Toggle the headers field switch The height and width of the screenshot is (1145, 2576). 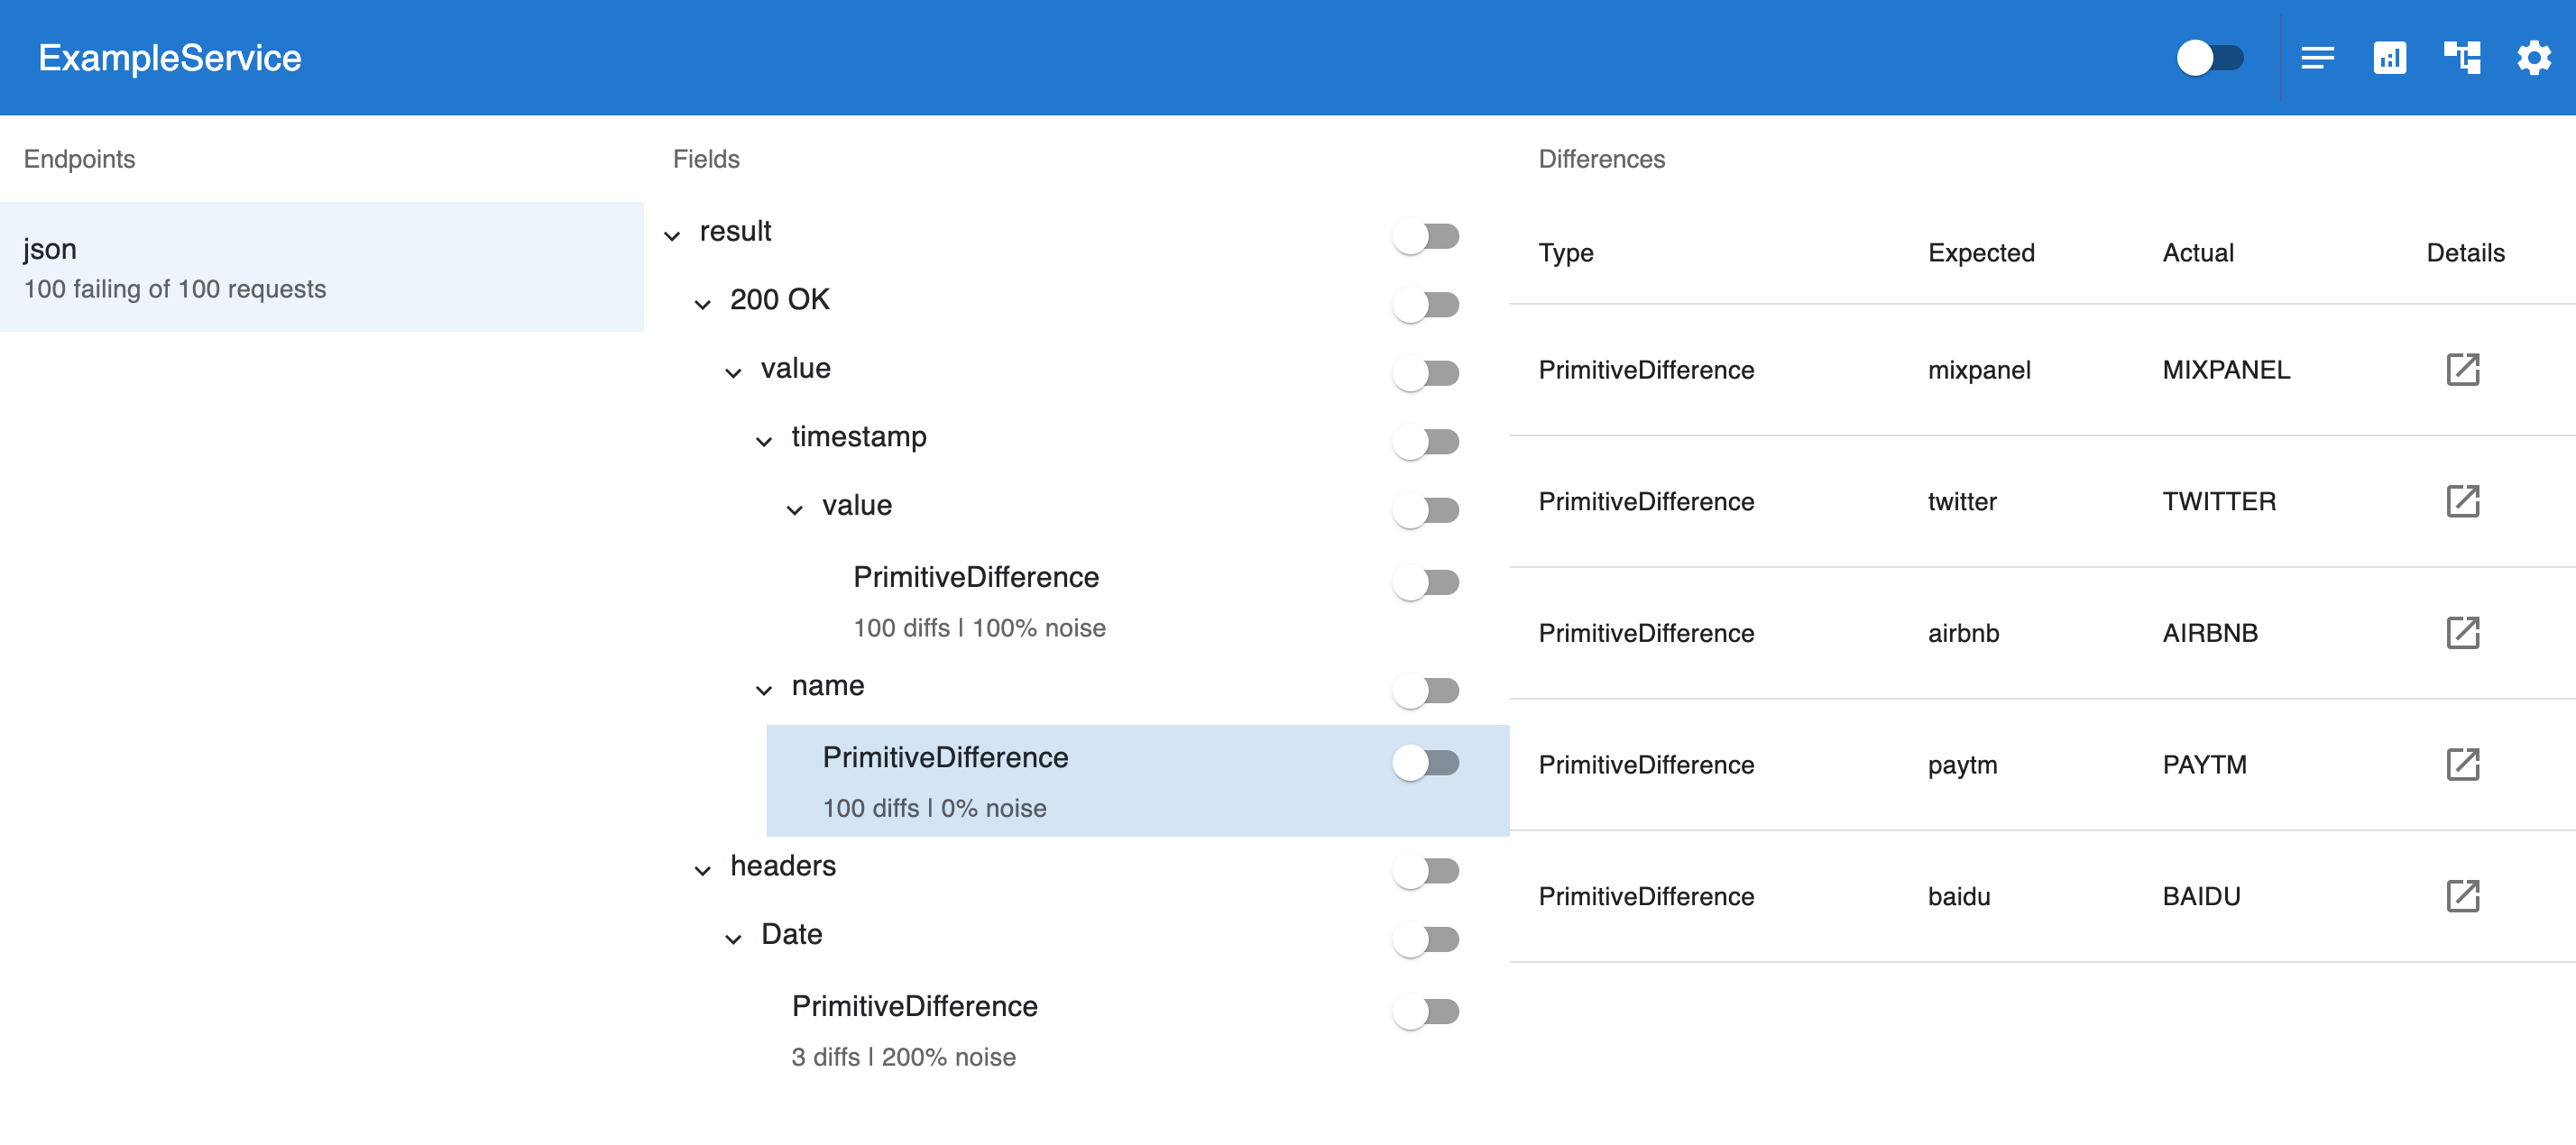(x=1426, y=871)
